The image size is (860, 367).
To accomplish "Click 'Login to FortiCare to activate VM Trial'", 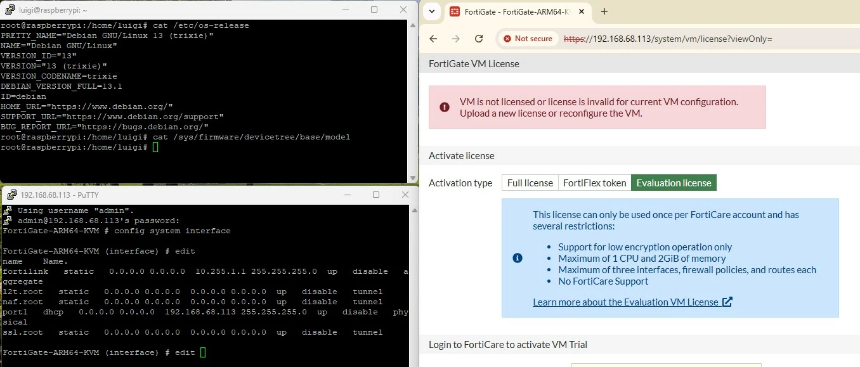I will 508,345.
